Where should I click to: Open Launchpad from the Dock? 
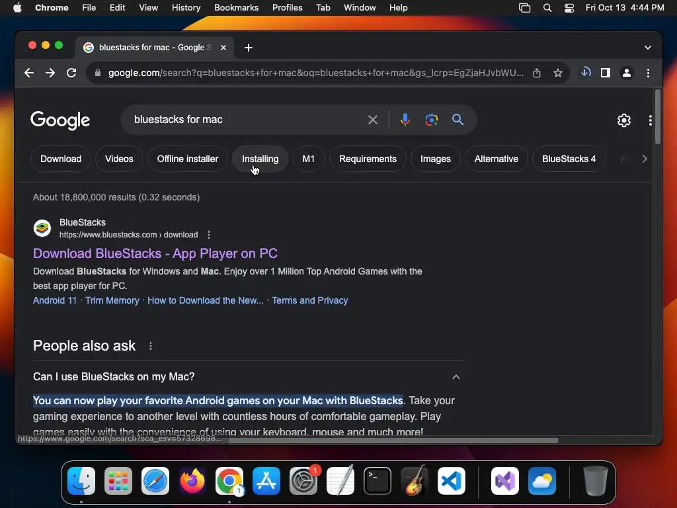[118, 482]
